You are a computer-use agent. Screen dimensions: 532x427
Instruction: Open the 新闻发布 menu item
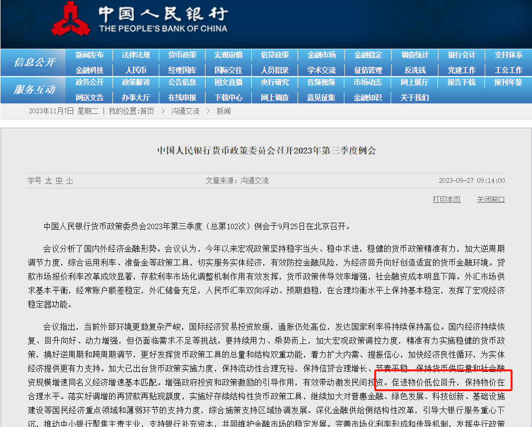point(89,55)
